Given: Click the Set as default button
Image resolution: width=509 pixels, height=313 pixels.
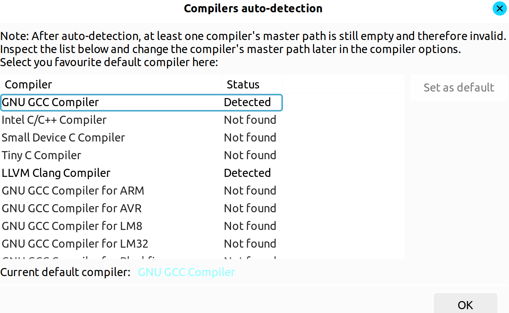Looking at the screenshot, I should click(x=459, y=88).
